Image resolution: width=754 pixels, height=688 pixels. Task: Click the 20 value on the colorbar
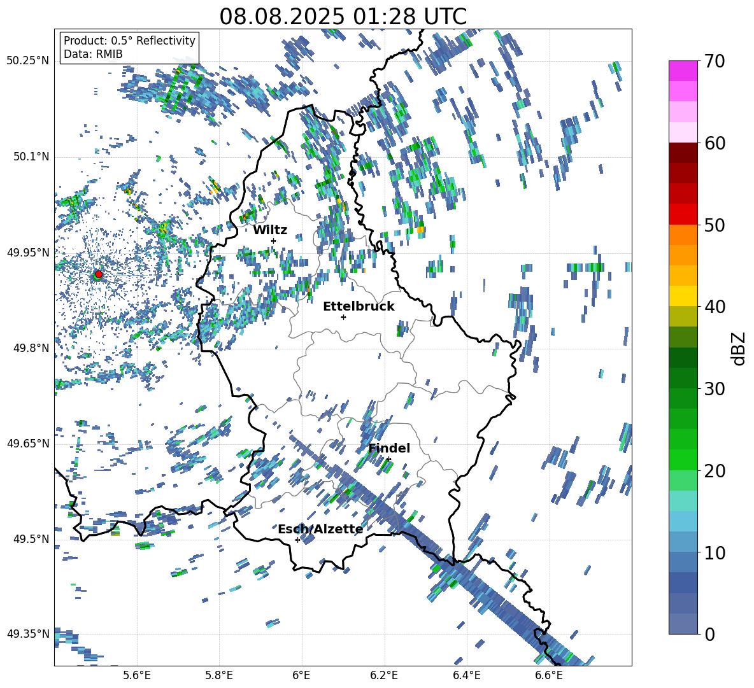coord(715,470)
